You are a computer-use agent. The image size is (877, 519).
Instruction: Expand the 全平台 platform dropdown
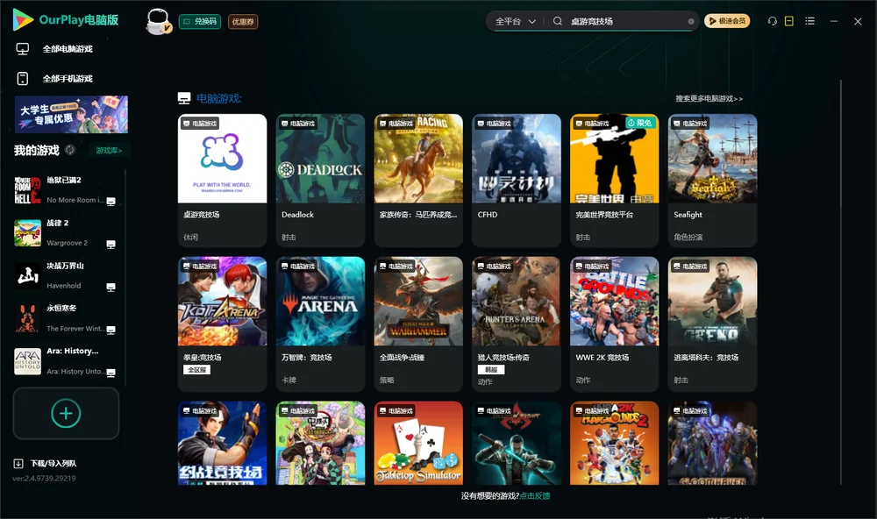tap(515, 21)
